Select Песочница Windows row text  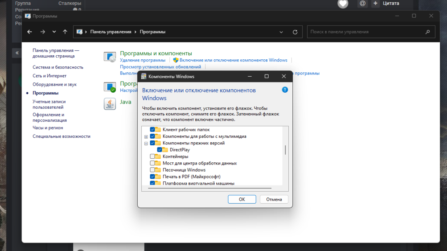[184, 170]
